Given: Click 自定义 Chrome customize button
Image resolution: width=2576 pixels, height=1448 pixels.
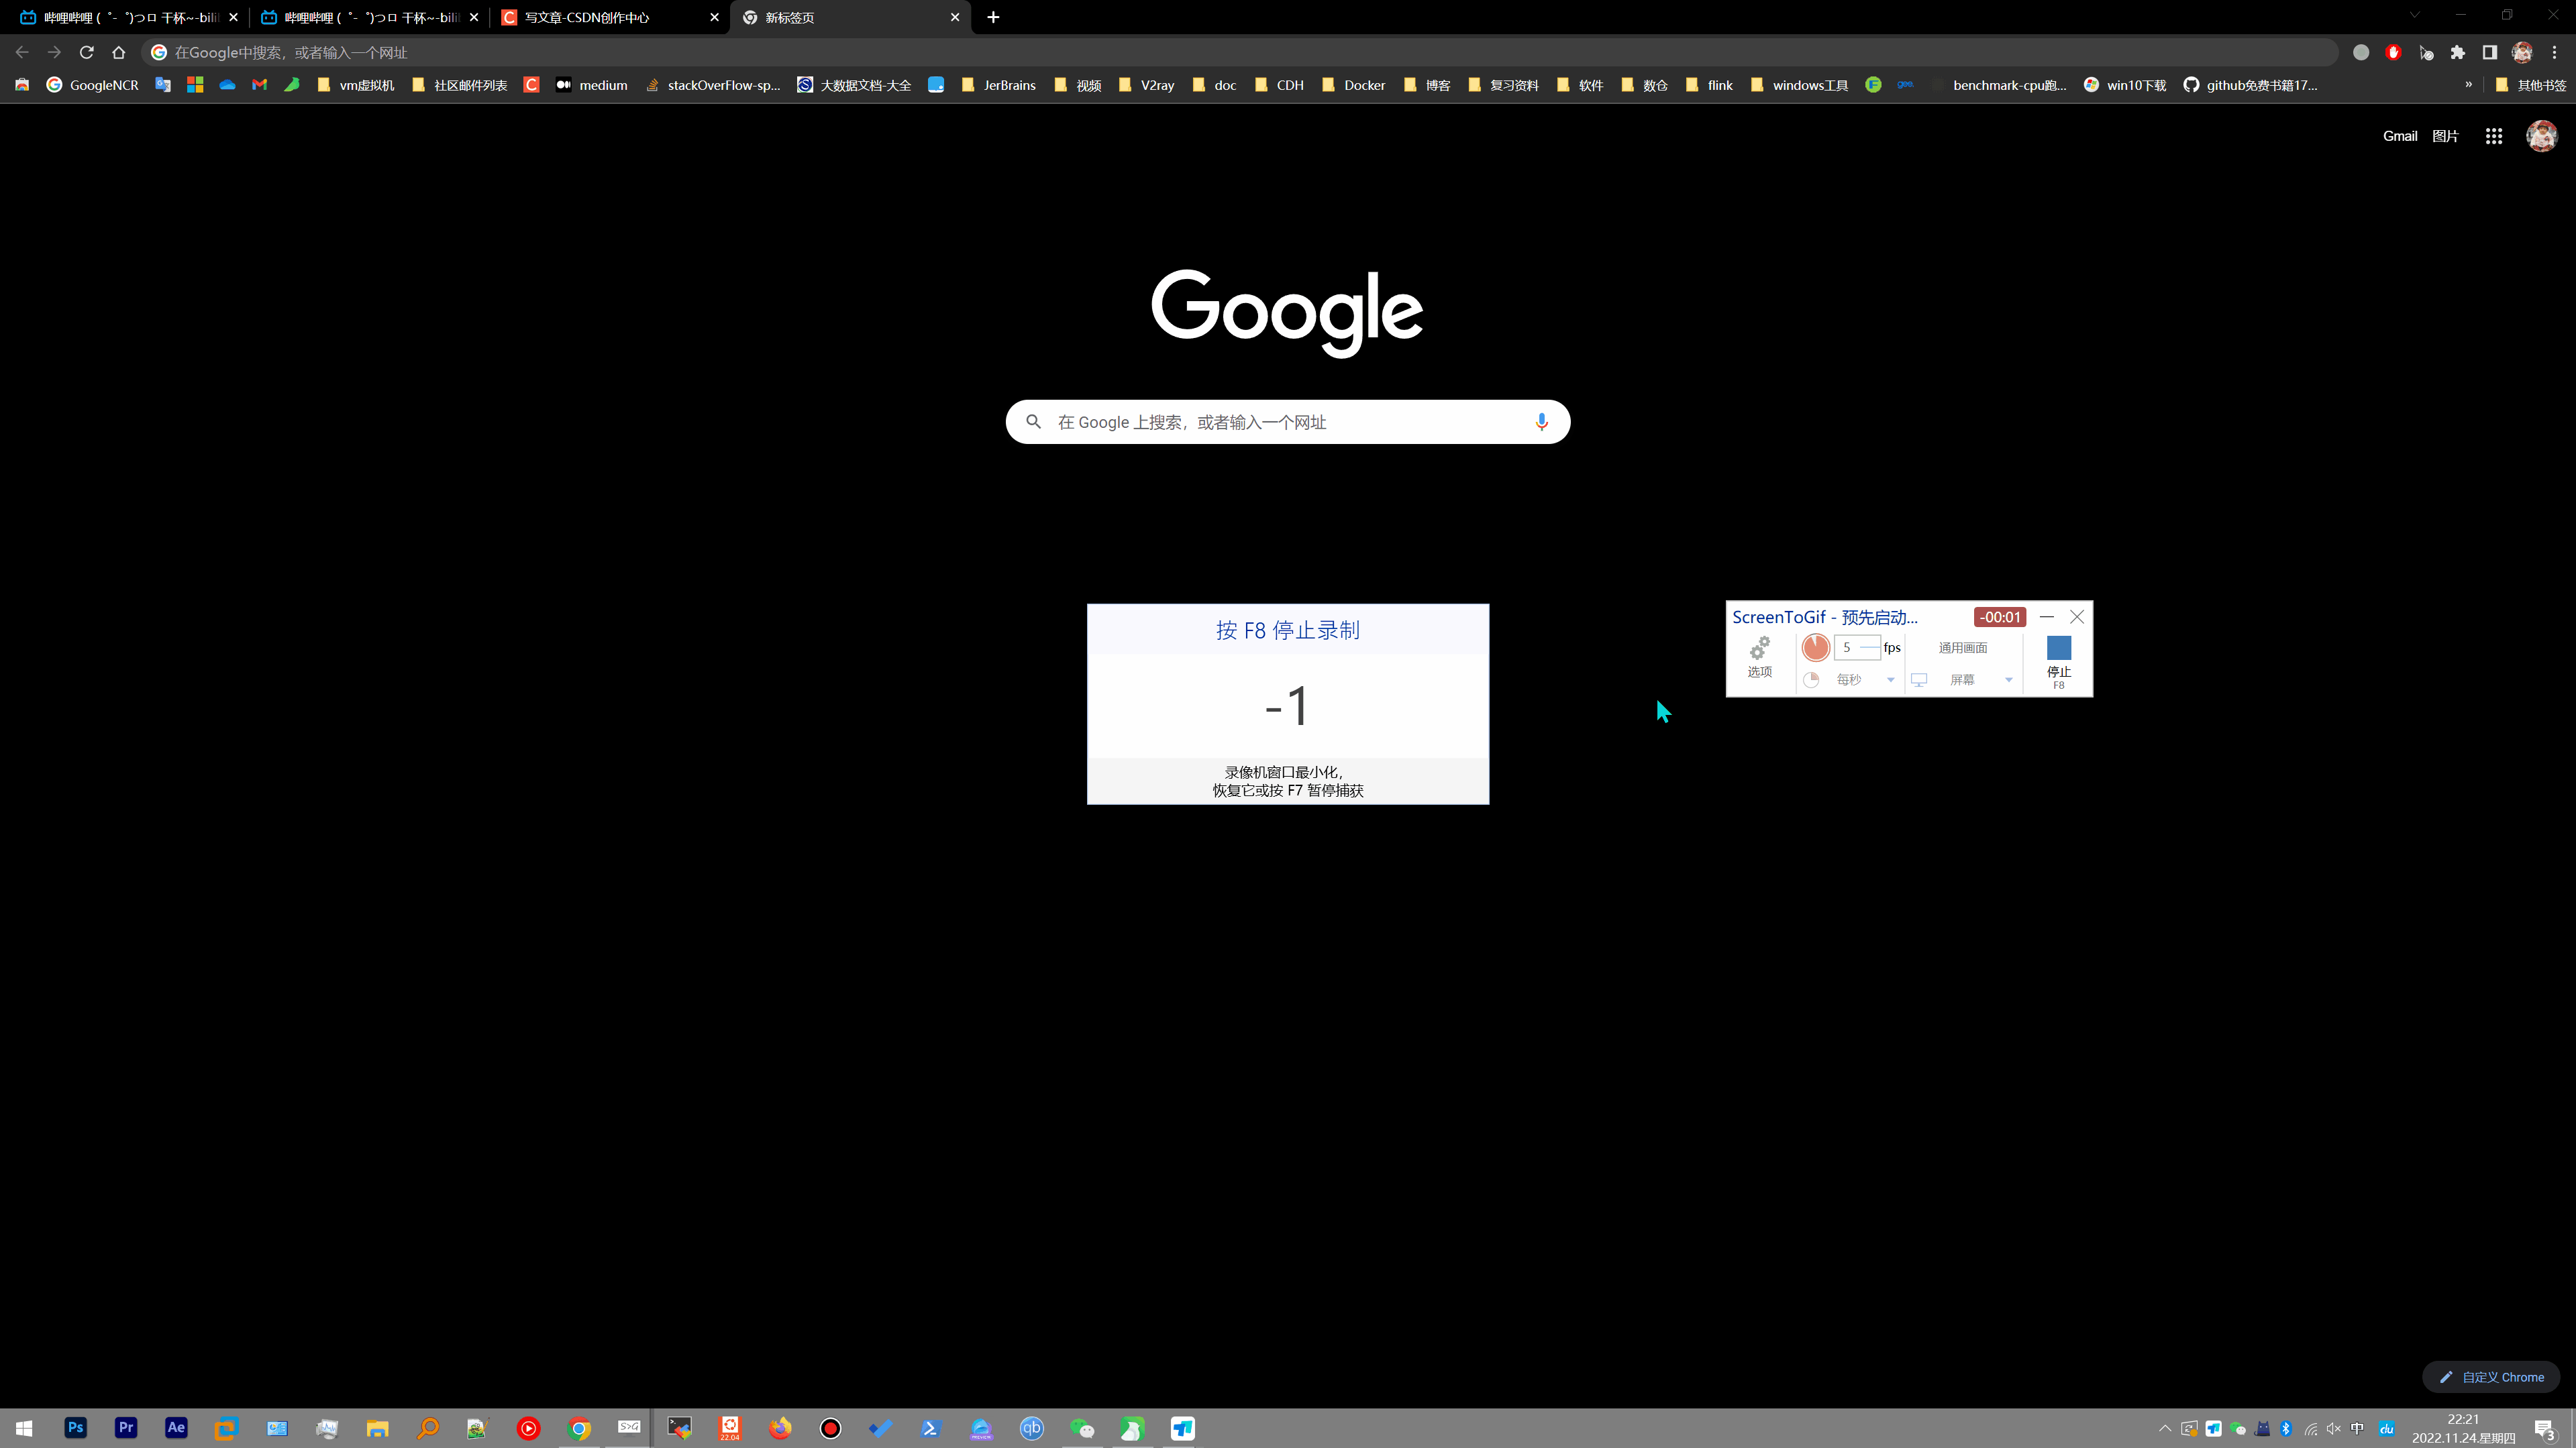Looking at the screenshot, I should tap(2491, 1377).
